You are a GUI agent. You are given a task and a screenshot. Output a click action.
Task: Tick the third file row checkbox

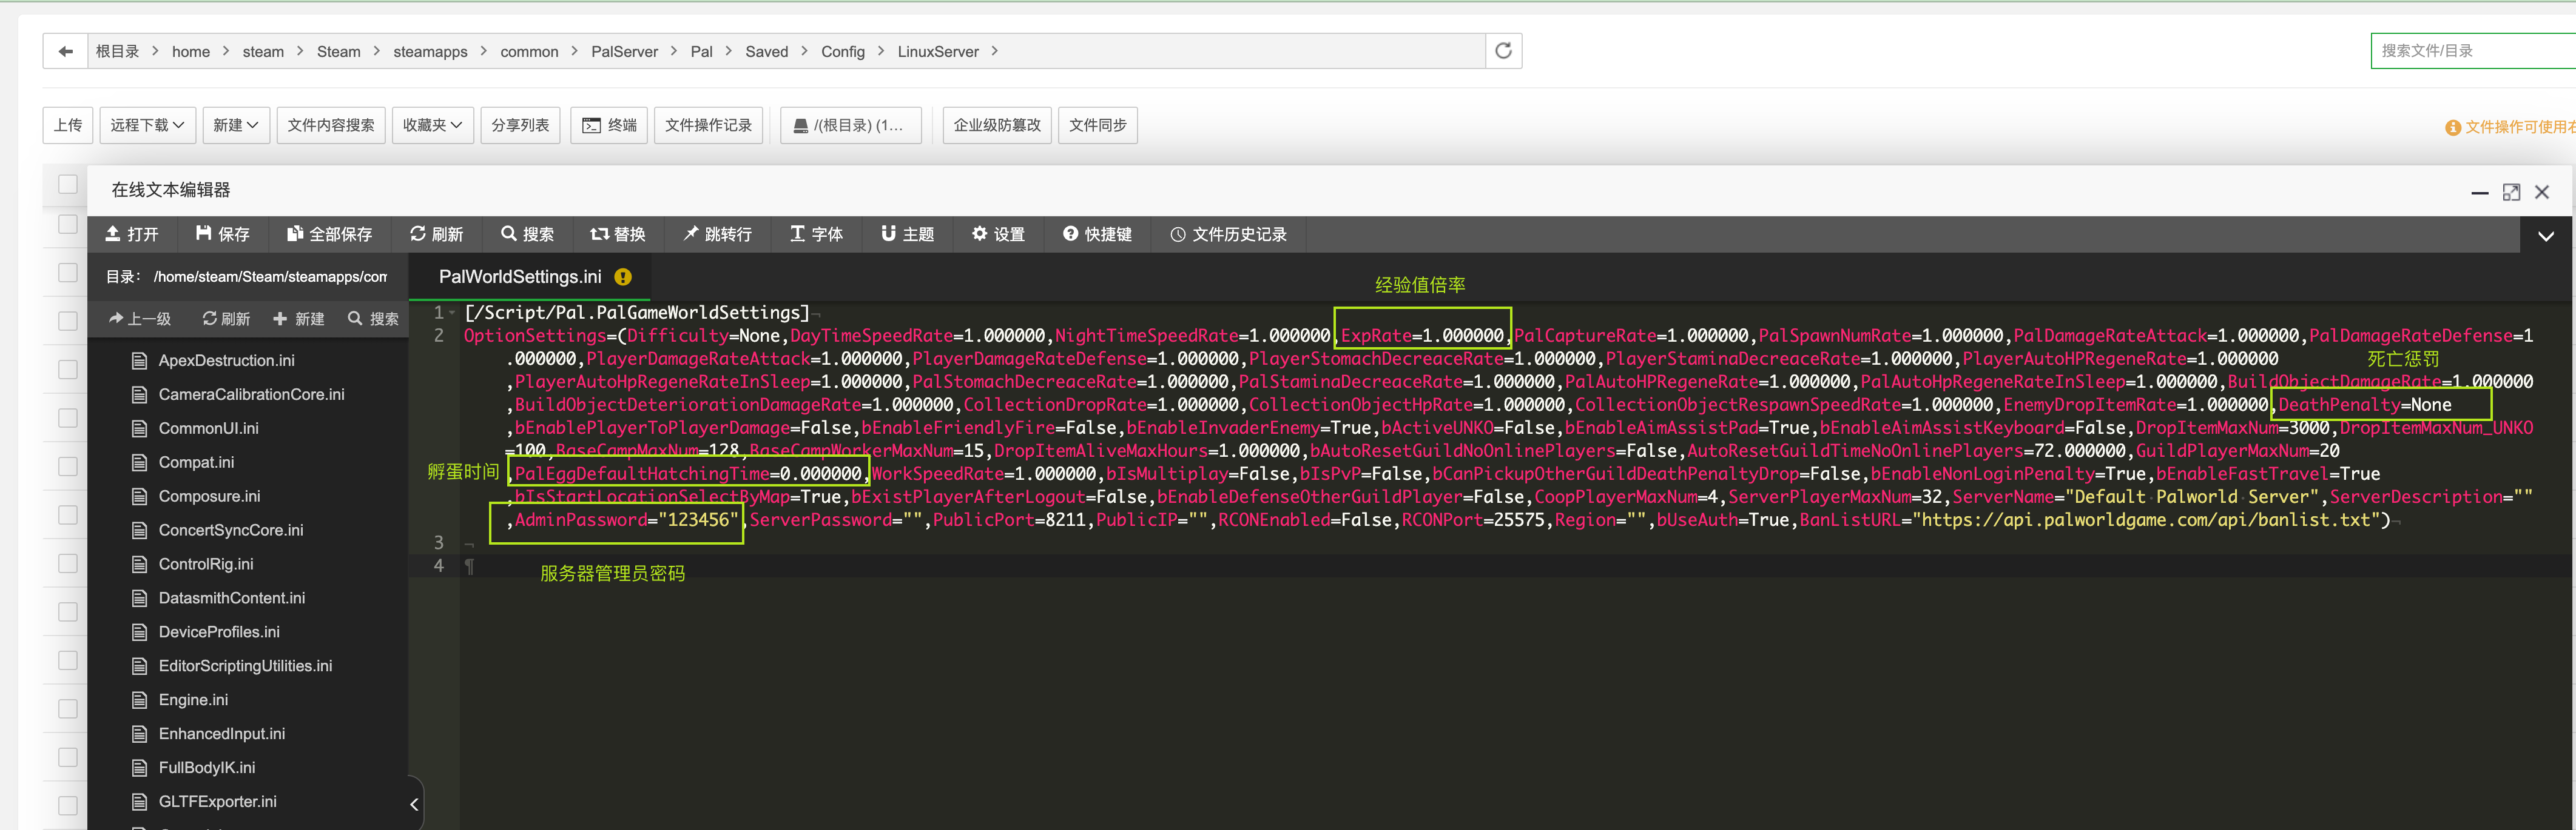tap(68, 322)
